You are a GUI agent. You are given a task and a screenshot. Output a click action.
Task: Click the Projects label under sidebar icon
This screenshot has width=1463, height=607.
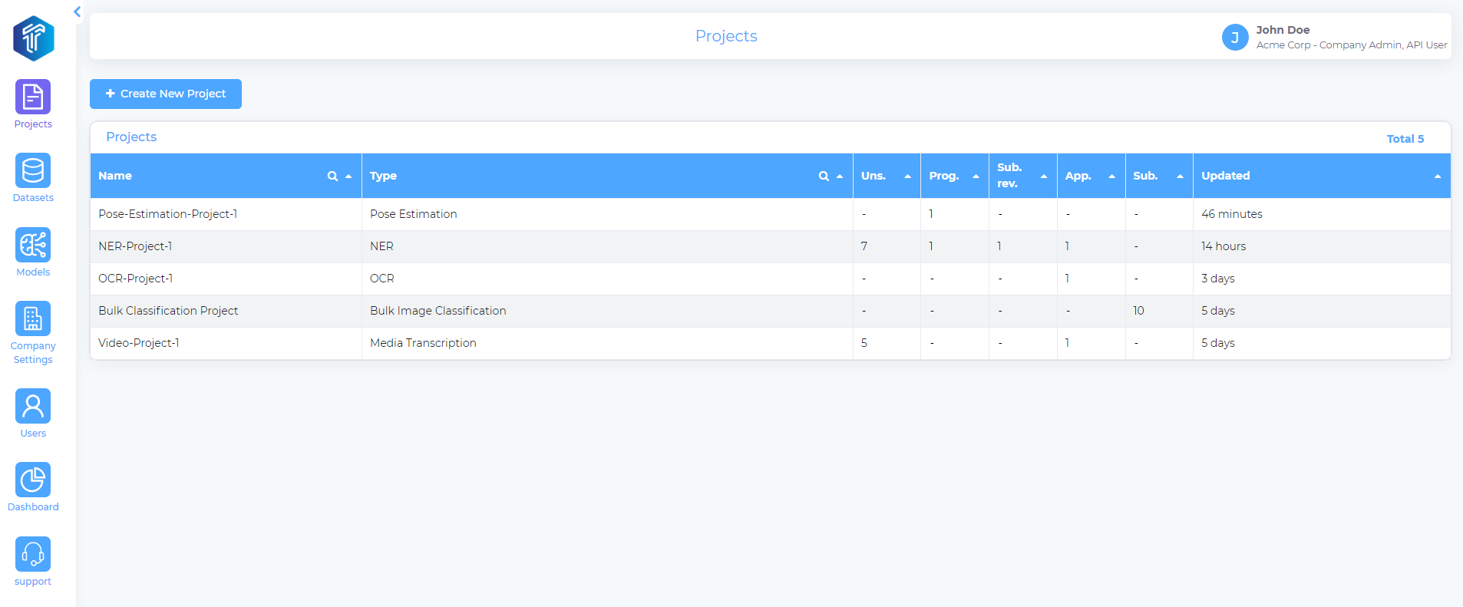(x=33, y=124)
